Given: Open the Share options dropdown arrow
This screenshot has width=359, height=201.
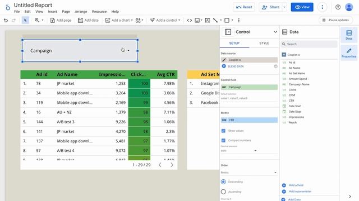Looking at the screenshot, I should click(284, 7).
